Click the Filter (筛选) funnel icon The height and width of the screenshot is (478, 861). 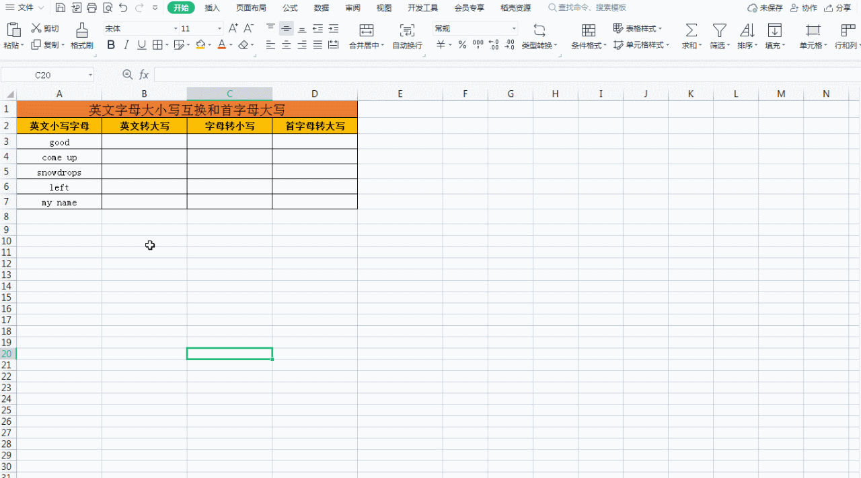pos(720,30)
